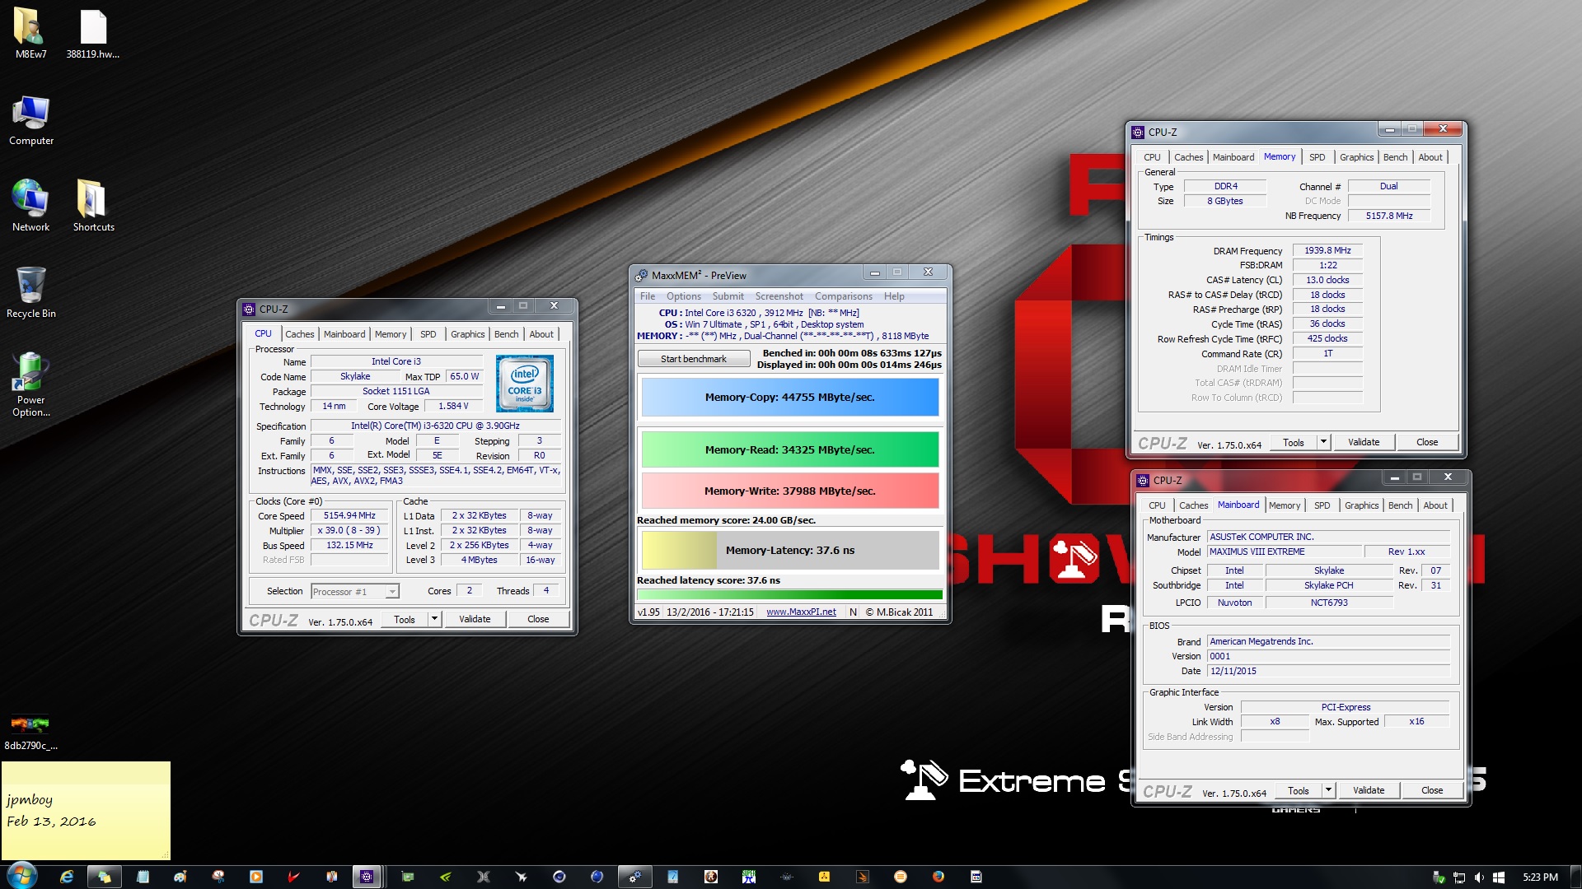Launch Firefox from taskbar
Screen dimensions: 1582x889
[x=938, y=877]
